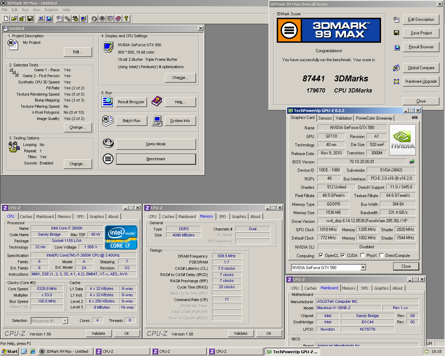This screenshot has height=356, width=445.
Task: Click Change button under Testing Options
Action: [x=78, y=164]
